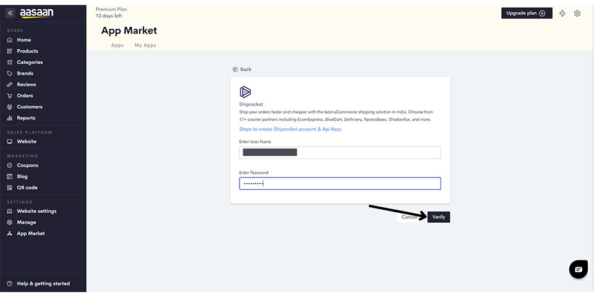This screenshot has height=297, width=594.
Task: Click the Reports chart icon
Action: pyautogui.click(x=10, y=118)
